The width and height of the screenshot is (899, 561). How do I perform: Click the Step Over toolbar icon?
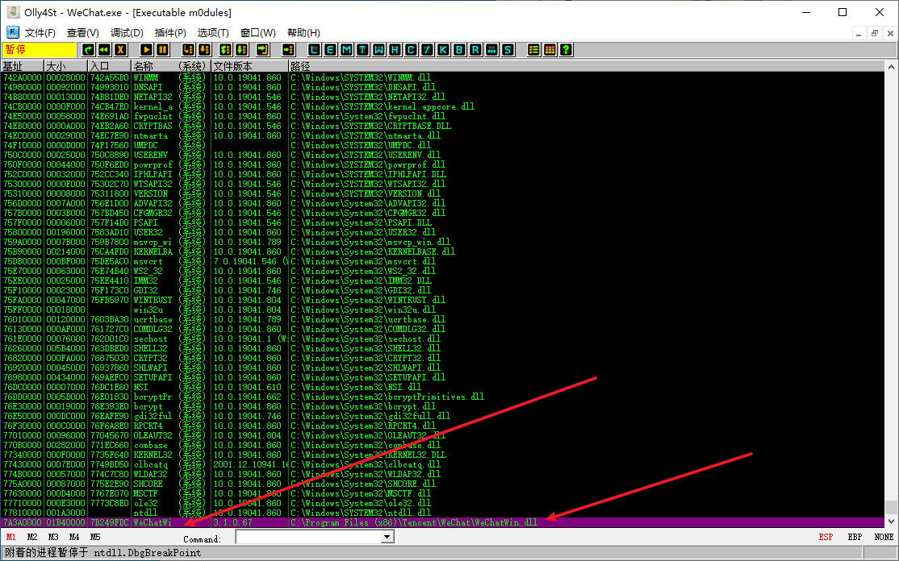pyautogui.click(x=205, y=50)
